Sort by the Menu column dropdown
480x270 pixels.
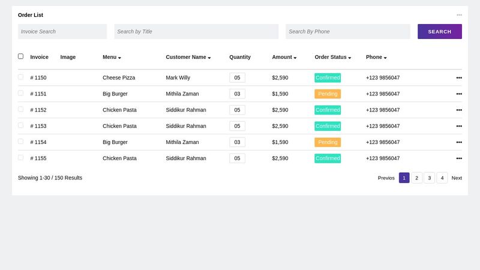[119, 58]
